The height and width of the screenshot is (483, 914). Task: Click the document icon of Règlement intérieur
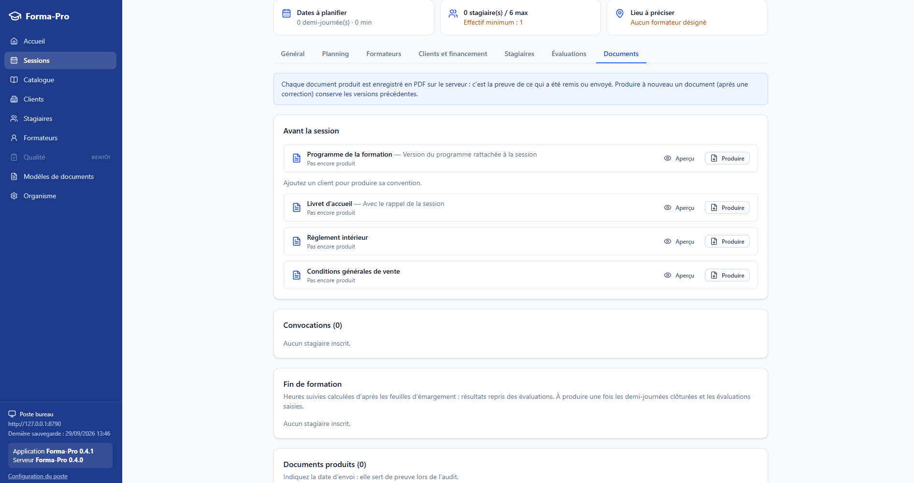tap(297, 241)
